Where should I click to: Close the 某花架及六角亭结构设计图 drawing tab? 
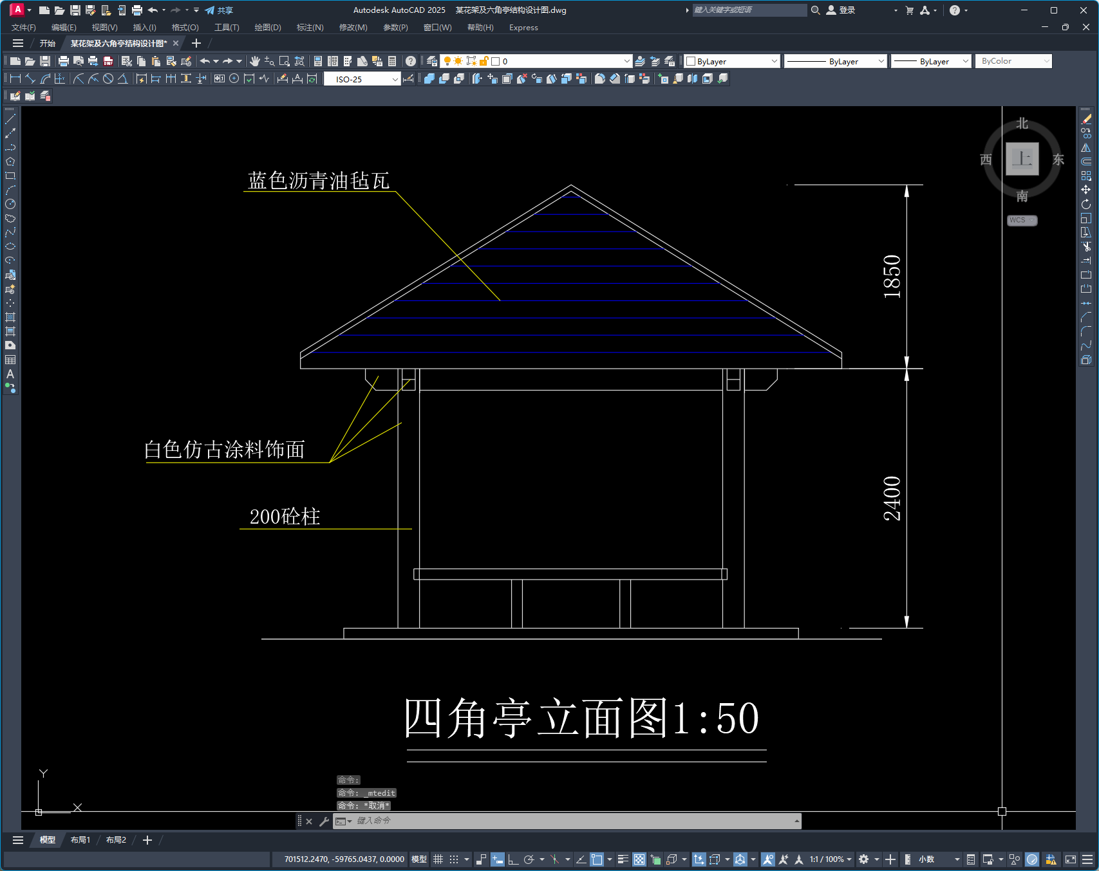click(x=176, y=43)
